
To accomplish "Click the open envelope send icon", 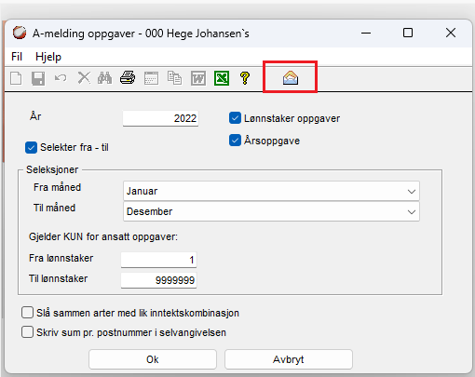I will pyautogui.click(x=291, y=77).
